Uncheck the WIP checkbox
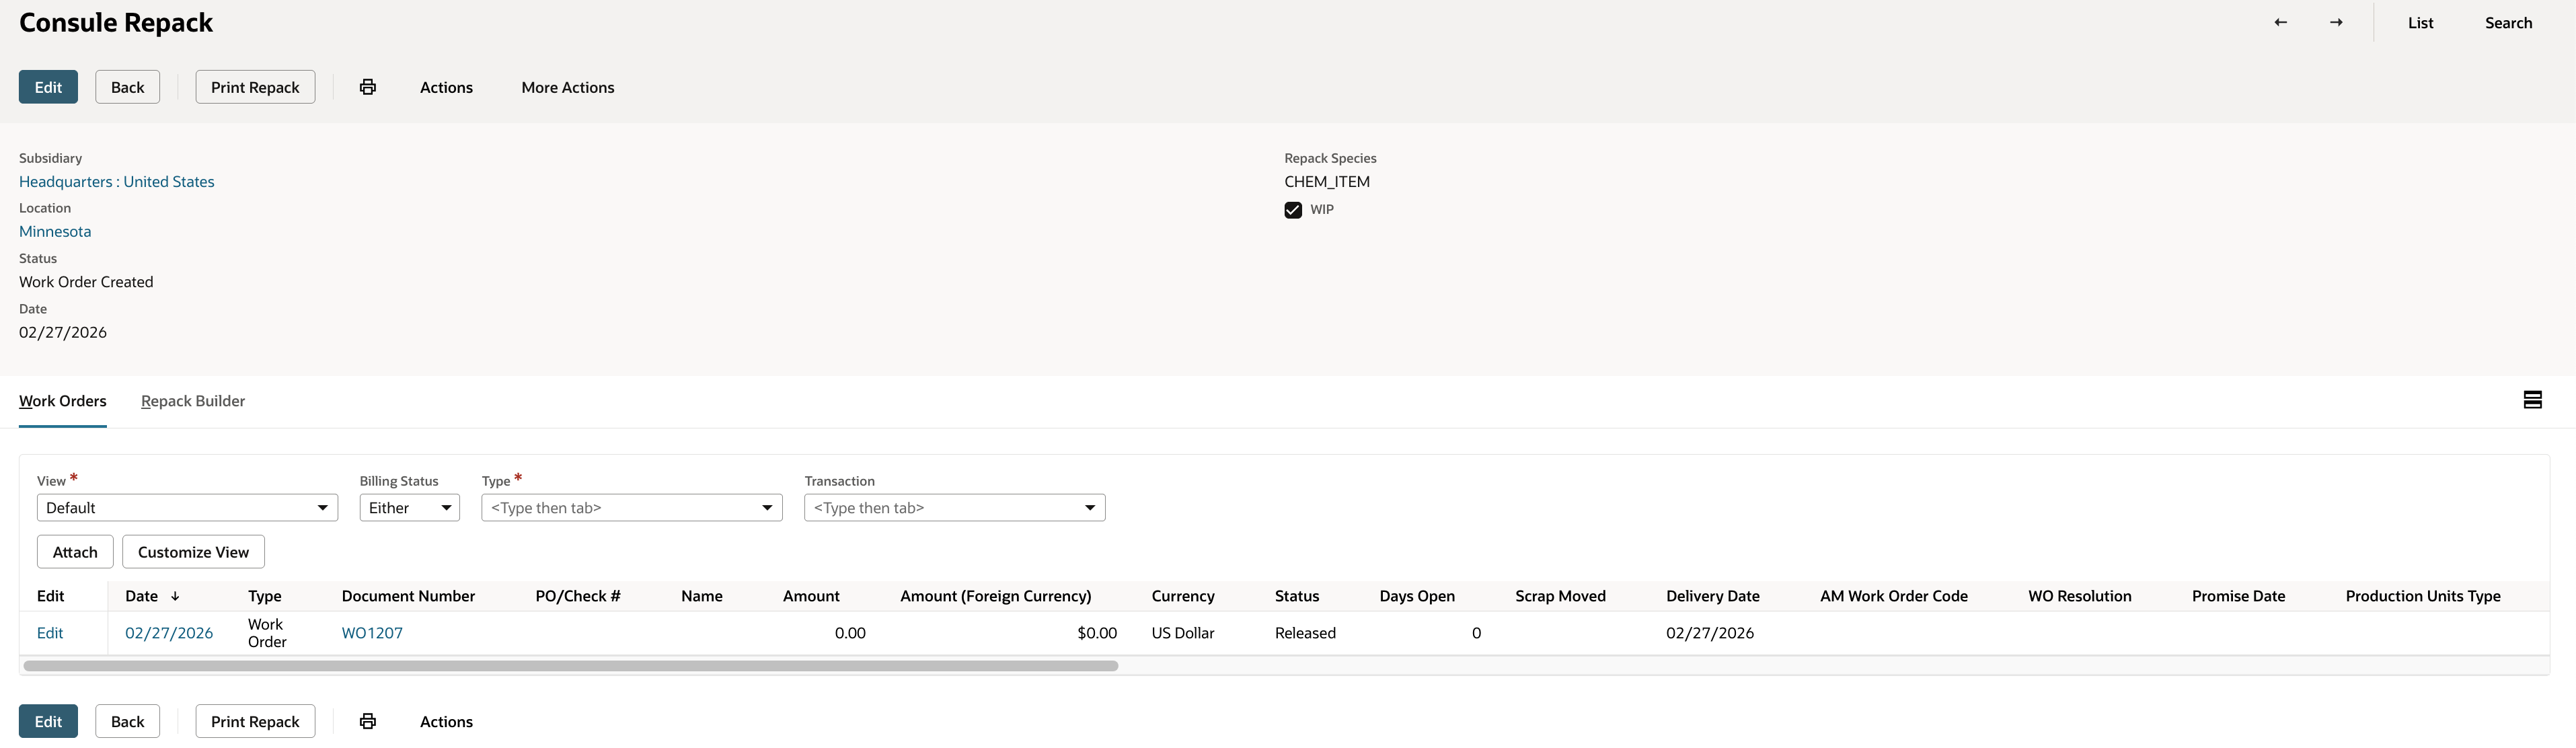The height and width of the screenshot is (748, 2576). 1293,209
